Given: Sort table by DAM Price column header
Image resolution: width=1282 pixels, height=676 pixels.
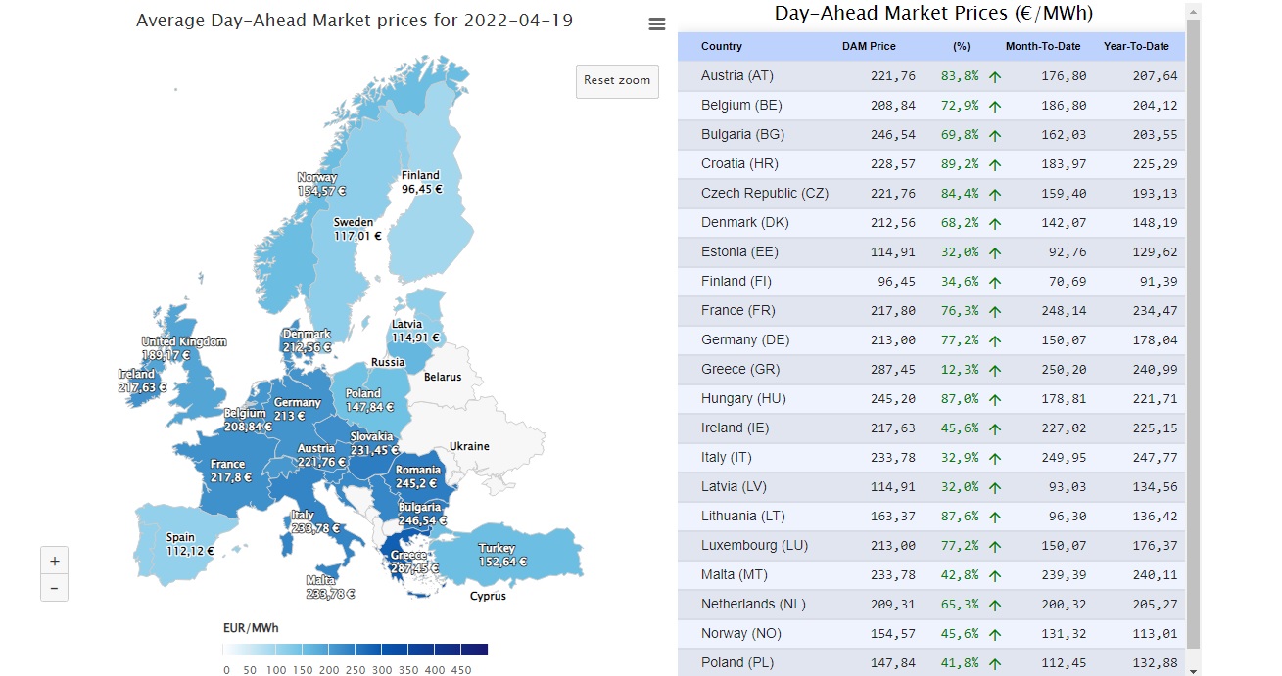Looking at the screenshot, I should coord(869,46).
